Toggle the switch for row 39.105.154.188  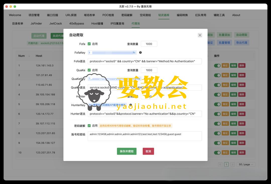[x=217, y=95]
